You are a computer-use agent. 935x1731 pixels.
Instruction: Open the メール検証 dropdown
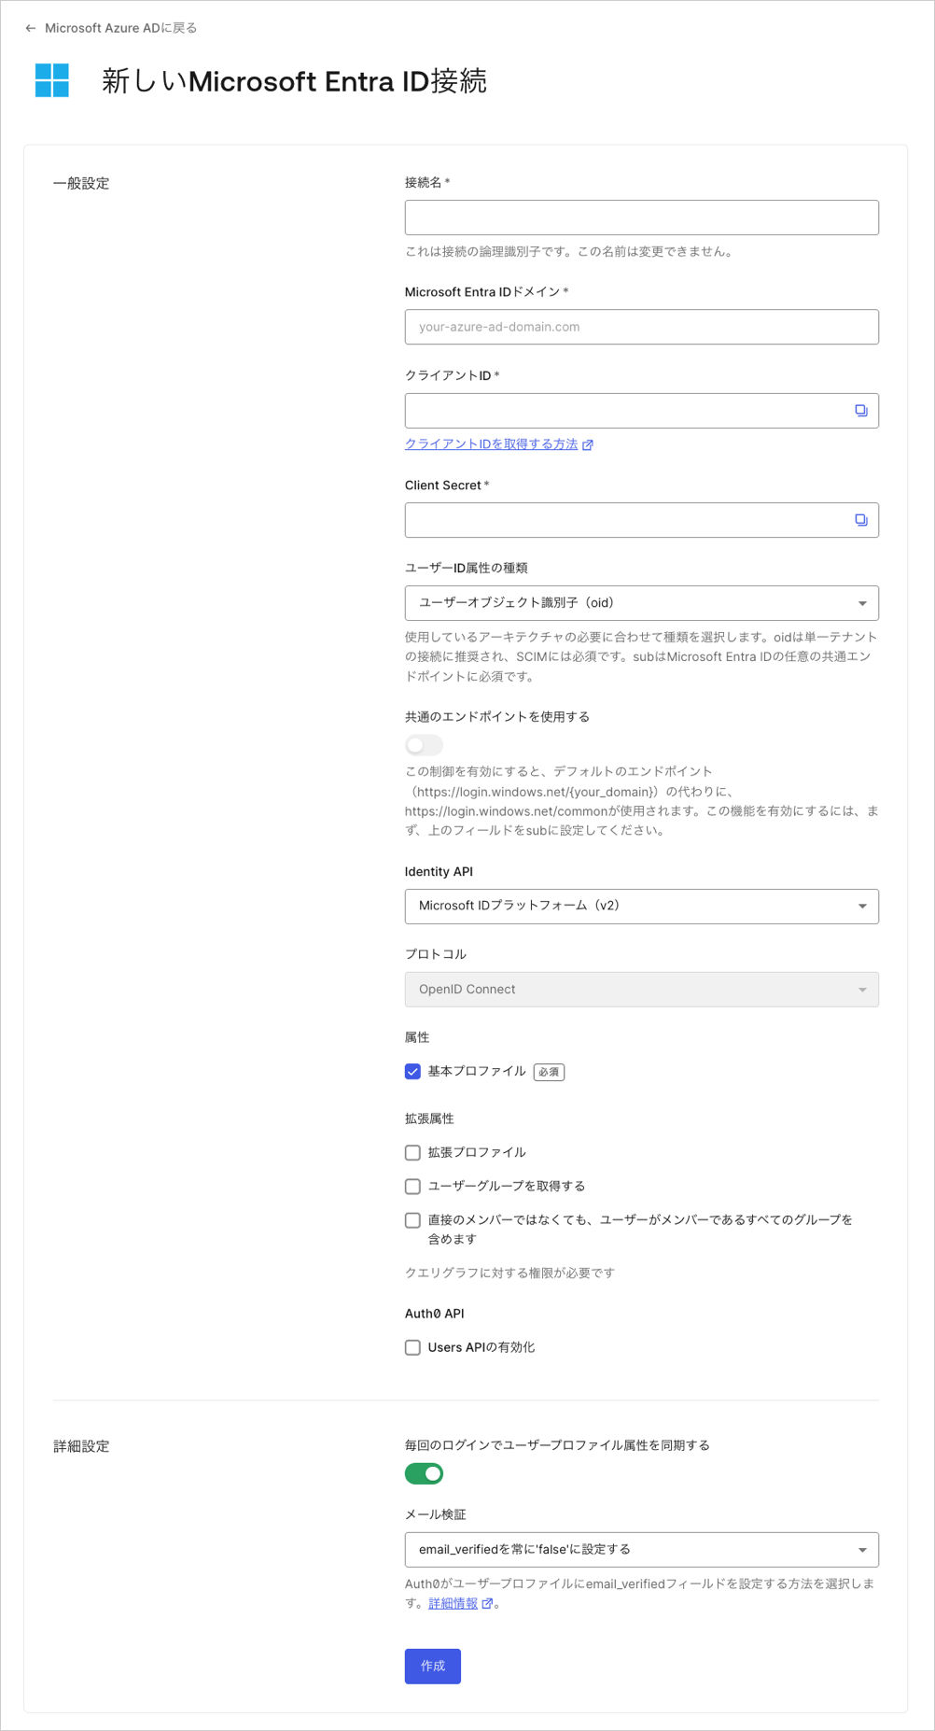642,1550
